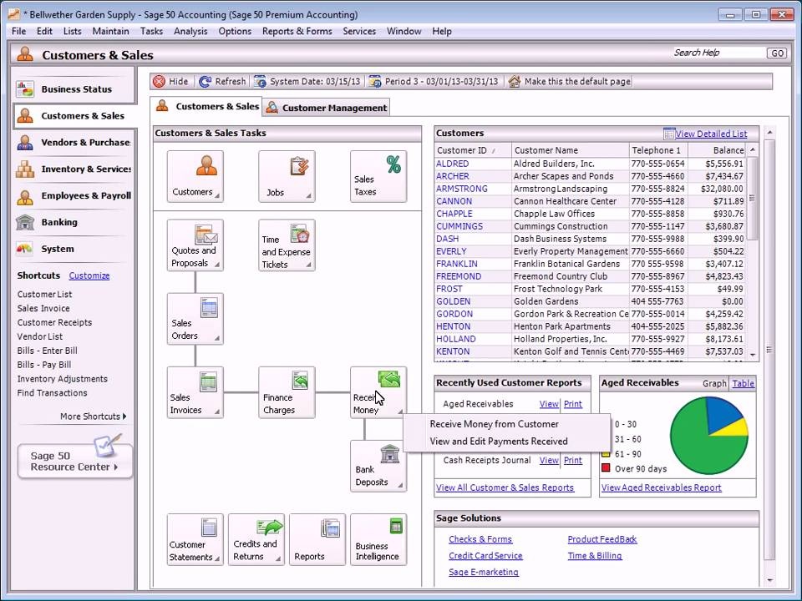Make this the default page
802x601 pixels.
(x=570, y=81)
